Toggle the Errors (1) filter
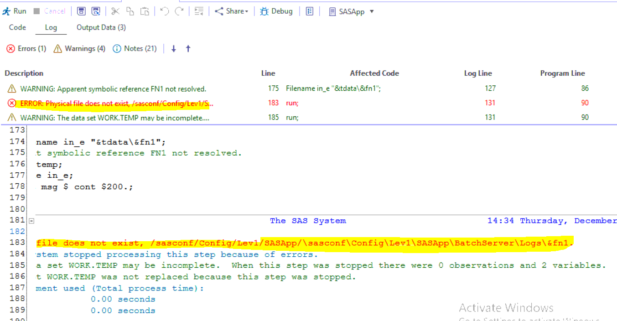 [26, 49]
